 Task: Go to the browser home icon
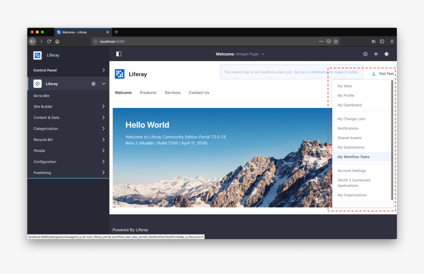[57, 41]
